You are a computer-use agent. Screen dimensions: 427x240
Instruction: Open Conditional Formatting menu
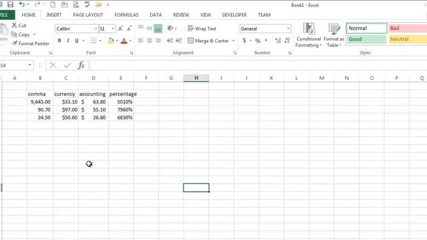[308, 35]
